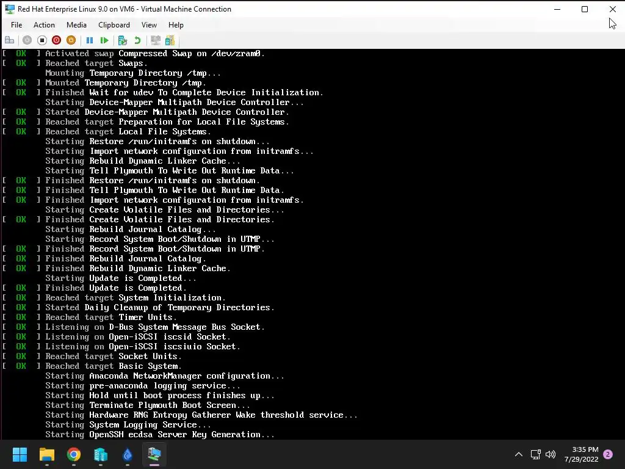Open Hyper-V Manager taskbar icon
Image resolution: width=625 pixels, height=469 pixels.
tap(101, 454)
